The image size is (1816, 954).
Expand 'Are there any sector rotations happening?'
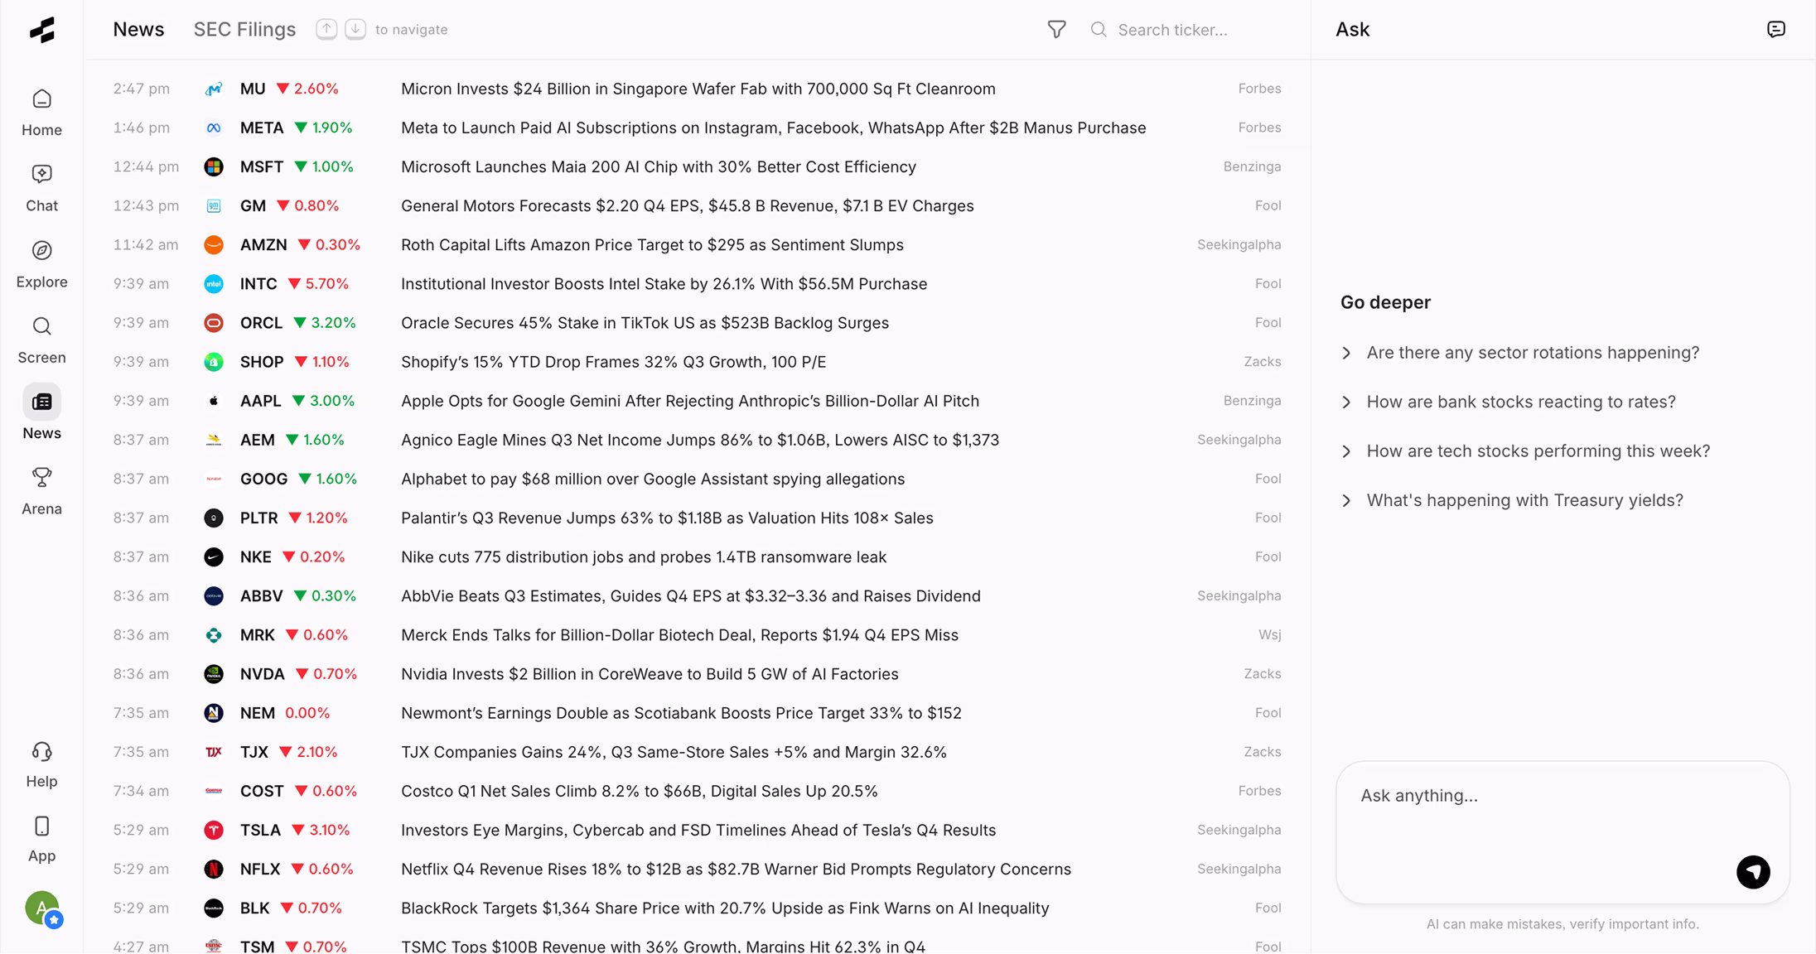1532,353
